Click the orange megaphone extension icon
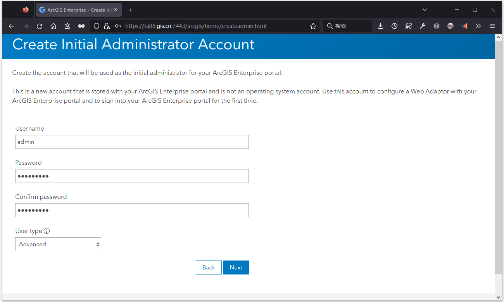 point(464,26)
